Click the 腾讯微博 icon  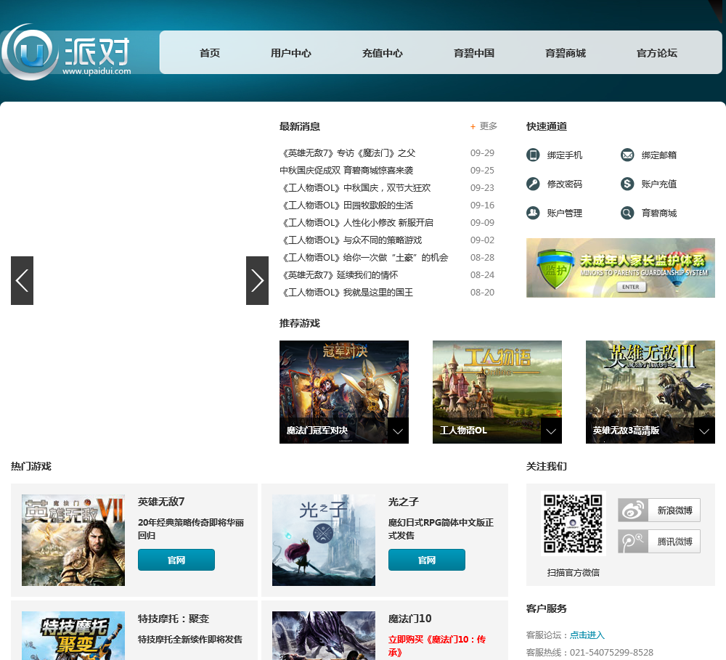tap(633, 542)
